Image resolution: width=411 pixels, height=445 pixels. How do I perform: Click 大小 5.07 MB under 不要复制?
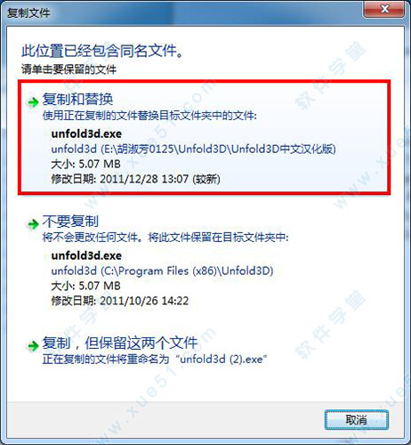tap(85, 286)
